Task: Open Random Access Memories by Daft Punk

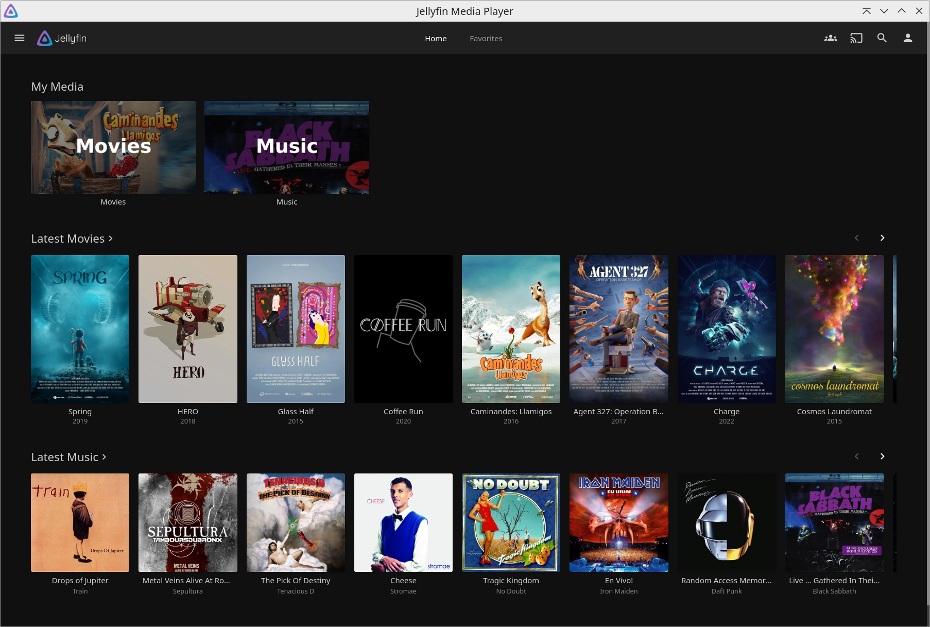Action: pos(726,522)
